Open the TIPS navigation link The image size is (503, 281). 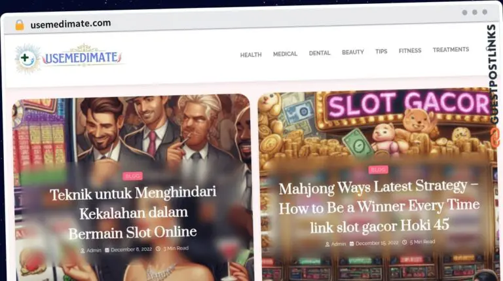(381, 51)
